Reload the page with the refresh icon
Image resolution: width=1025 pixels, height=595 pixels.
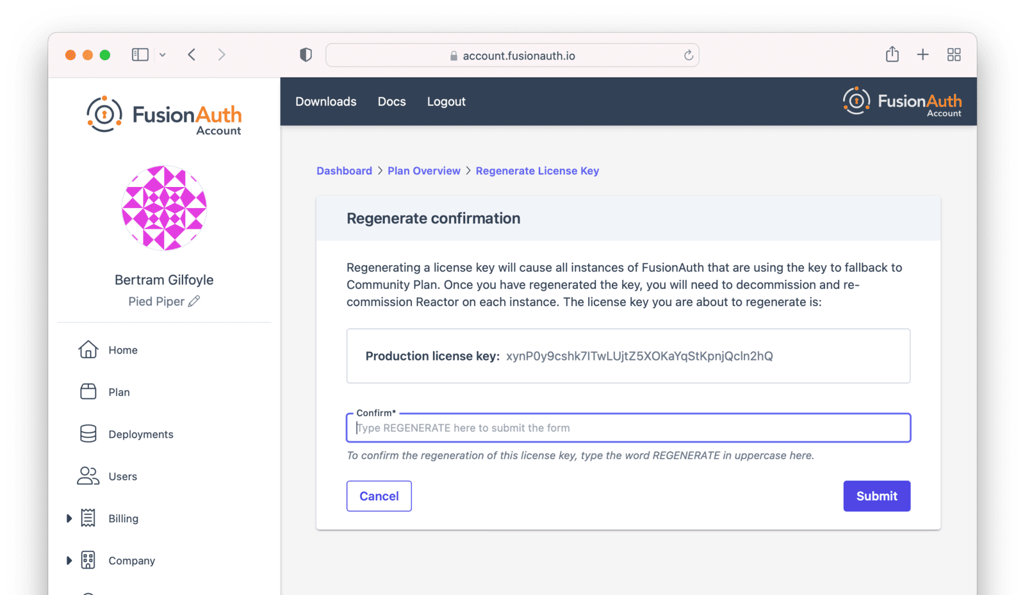(x=688, y=55)
